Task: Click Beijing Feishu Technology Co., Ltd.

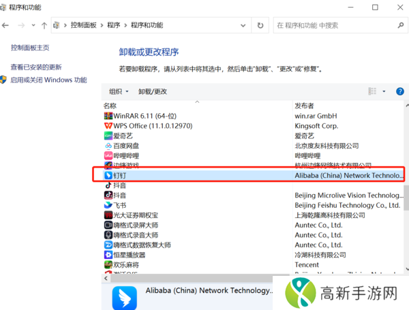Action: pos(348,205)
